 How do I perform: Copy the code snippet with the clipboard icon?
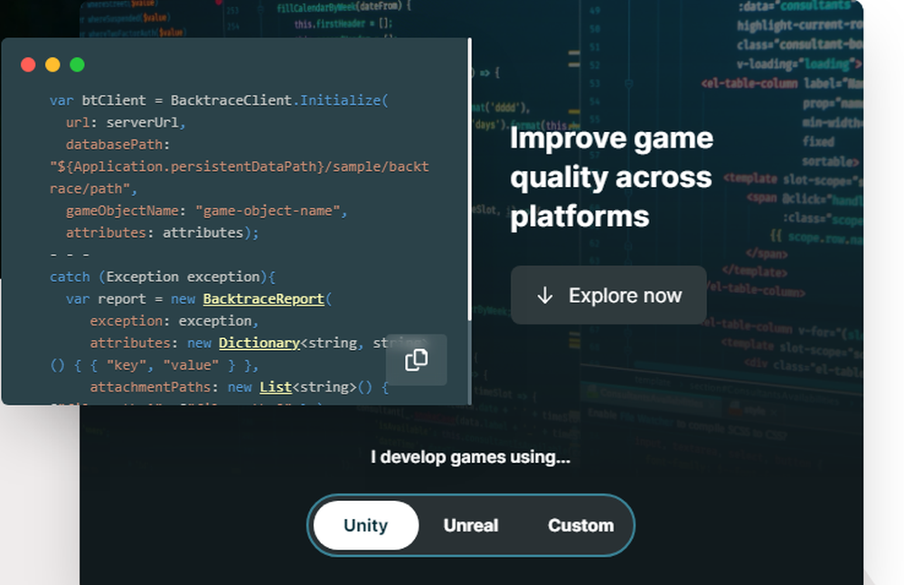[x=416, y=360]
